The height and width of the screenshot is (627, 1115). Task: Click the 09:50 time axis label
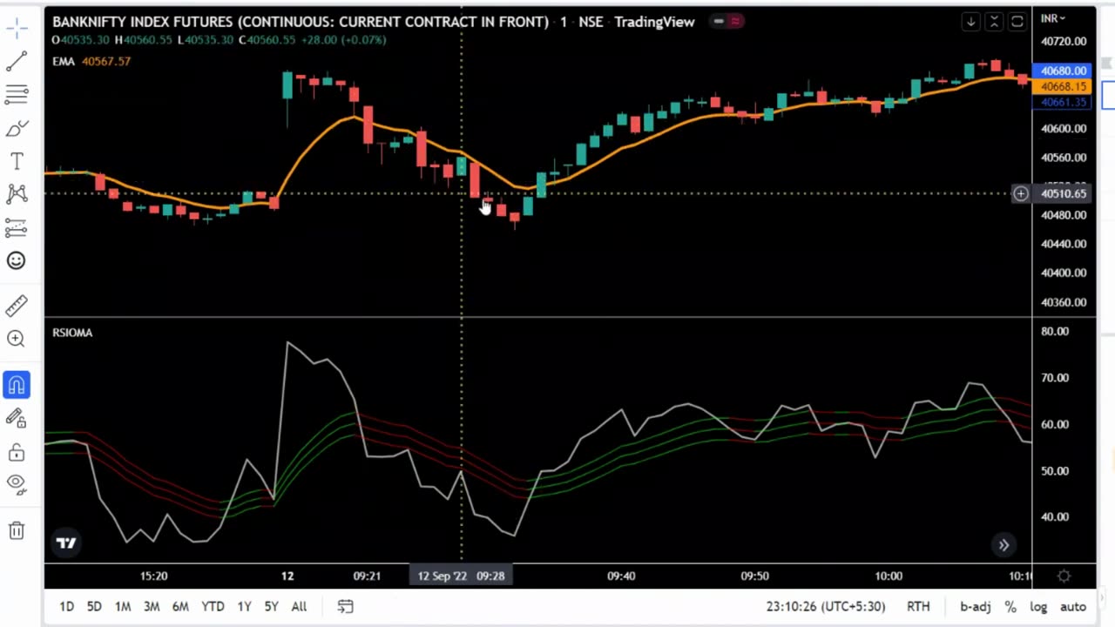[754, 576]
